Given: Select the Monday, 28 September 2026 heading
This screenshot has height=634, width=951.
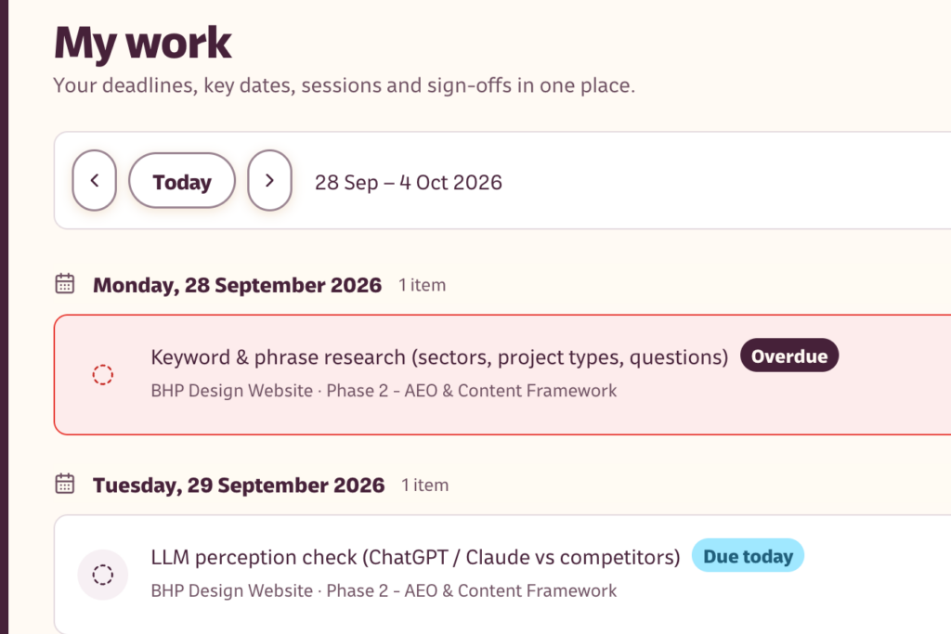Looking at the screenshot, I should tap(237, 285).
